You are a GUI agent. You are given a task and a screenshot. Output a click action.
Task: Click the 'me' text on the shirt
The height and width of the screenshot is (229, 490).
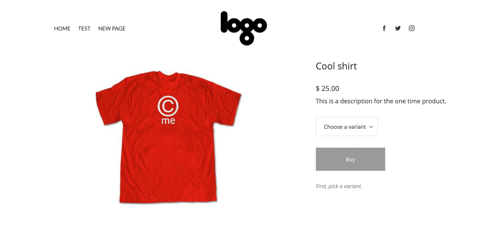click(x=168, y=121)
